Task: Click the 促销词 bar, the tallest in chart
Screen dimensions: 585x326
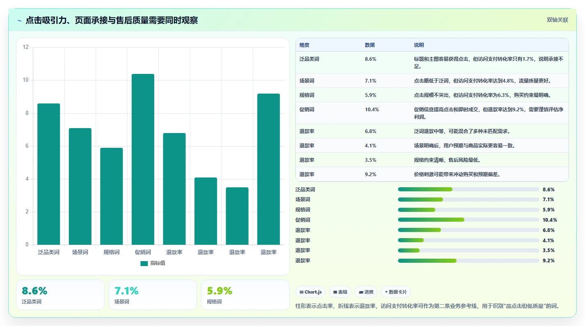Action: click(x=143, y=159)
